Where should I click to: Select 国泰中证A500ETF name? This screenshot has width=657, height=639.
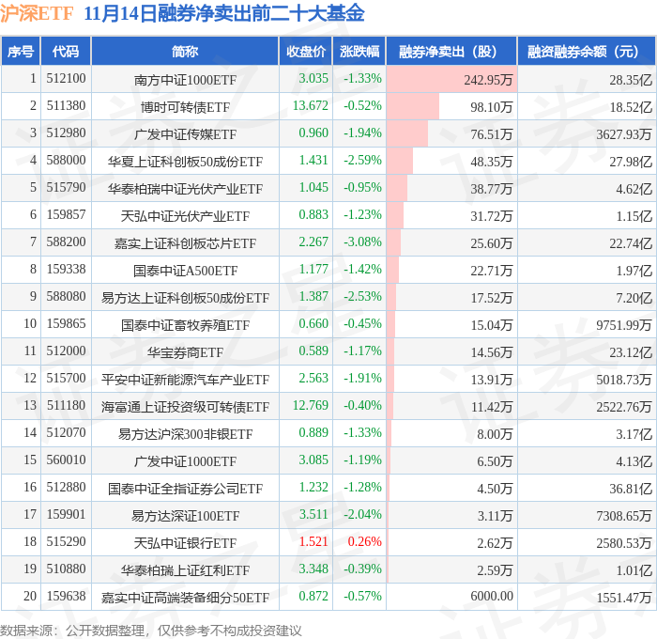185,271
